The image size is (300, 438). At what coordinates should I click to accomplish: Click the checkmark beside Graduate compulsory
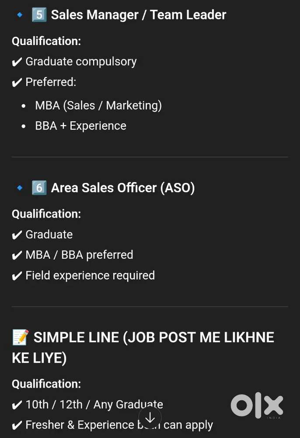coord(17,62)
